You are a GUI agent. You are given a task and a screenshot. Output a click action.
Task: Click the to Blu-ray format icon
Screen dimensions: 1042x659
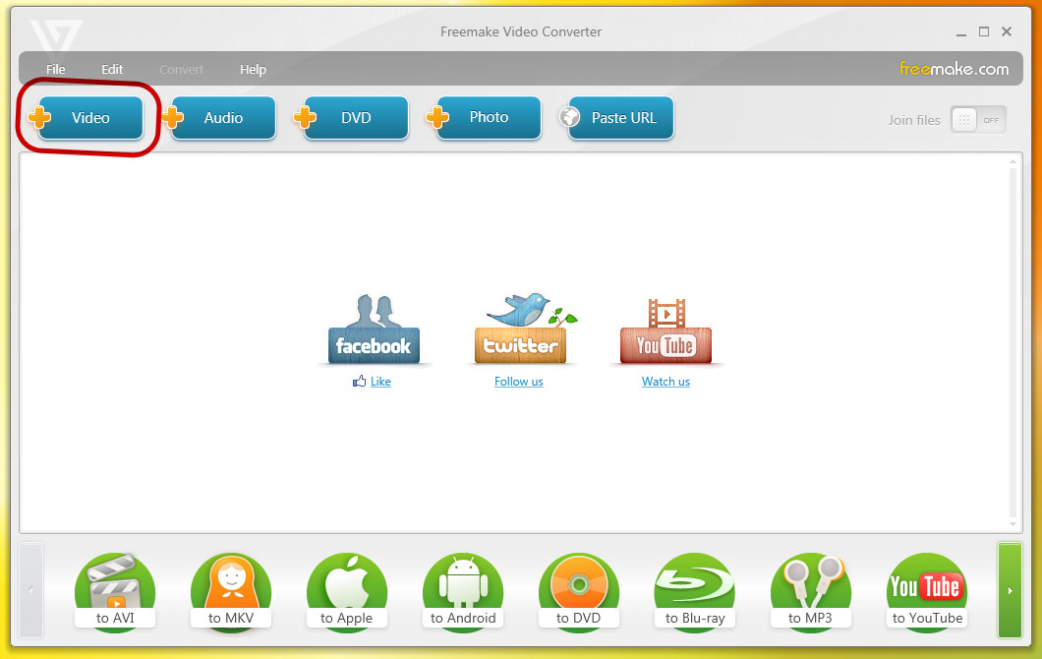[x=695, y=590]
